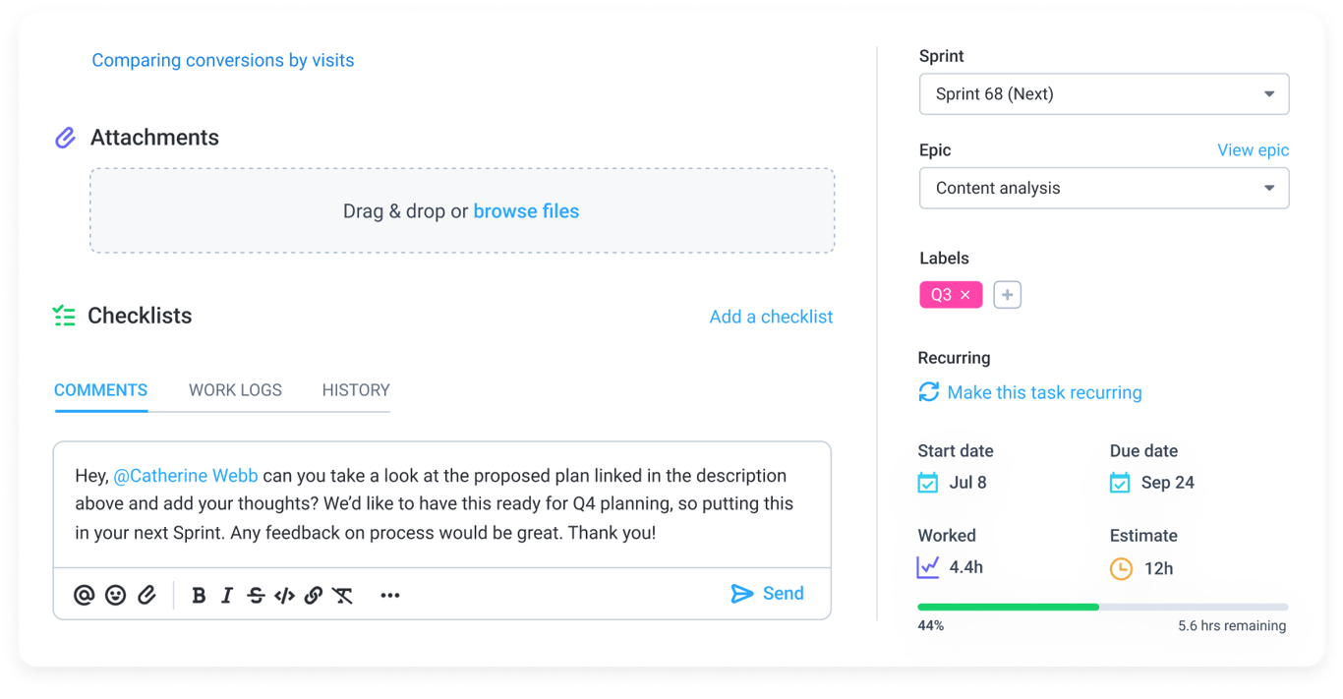This screenshot has height=699, width=1343.
Task: Insert a link in the comment
Action: click(x=314, y=595)
